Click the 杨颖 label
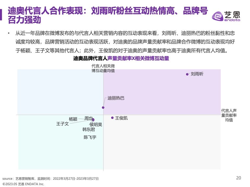Image resolution: width=250 pixels, height=187 pixels. click(73, 119)
